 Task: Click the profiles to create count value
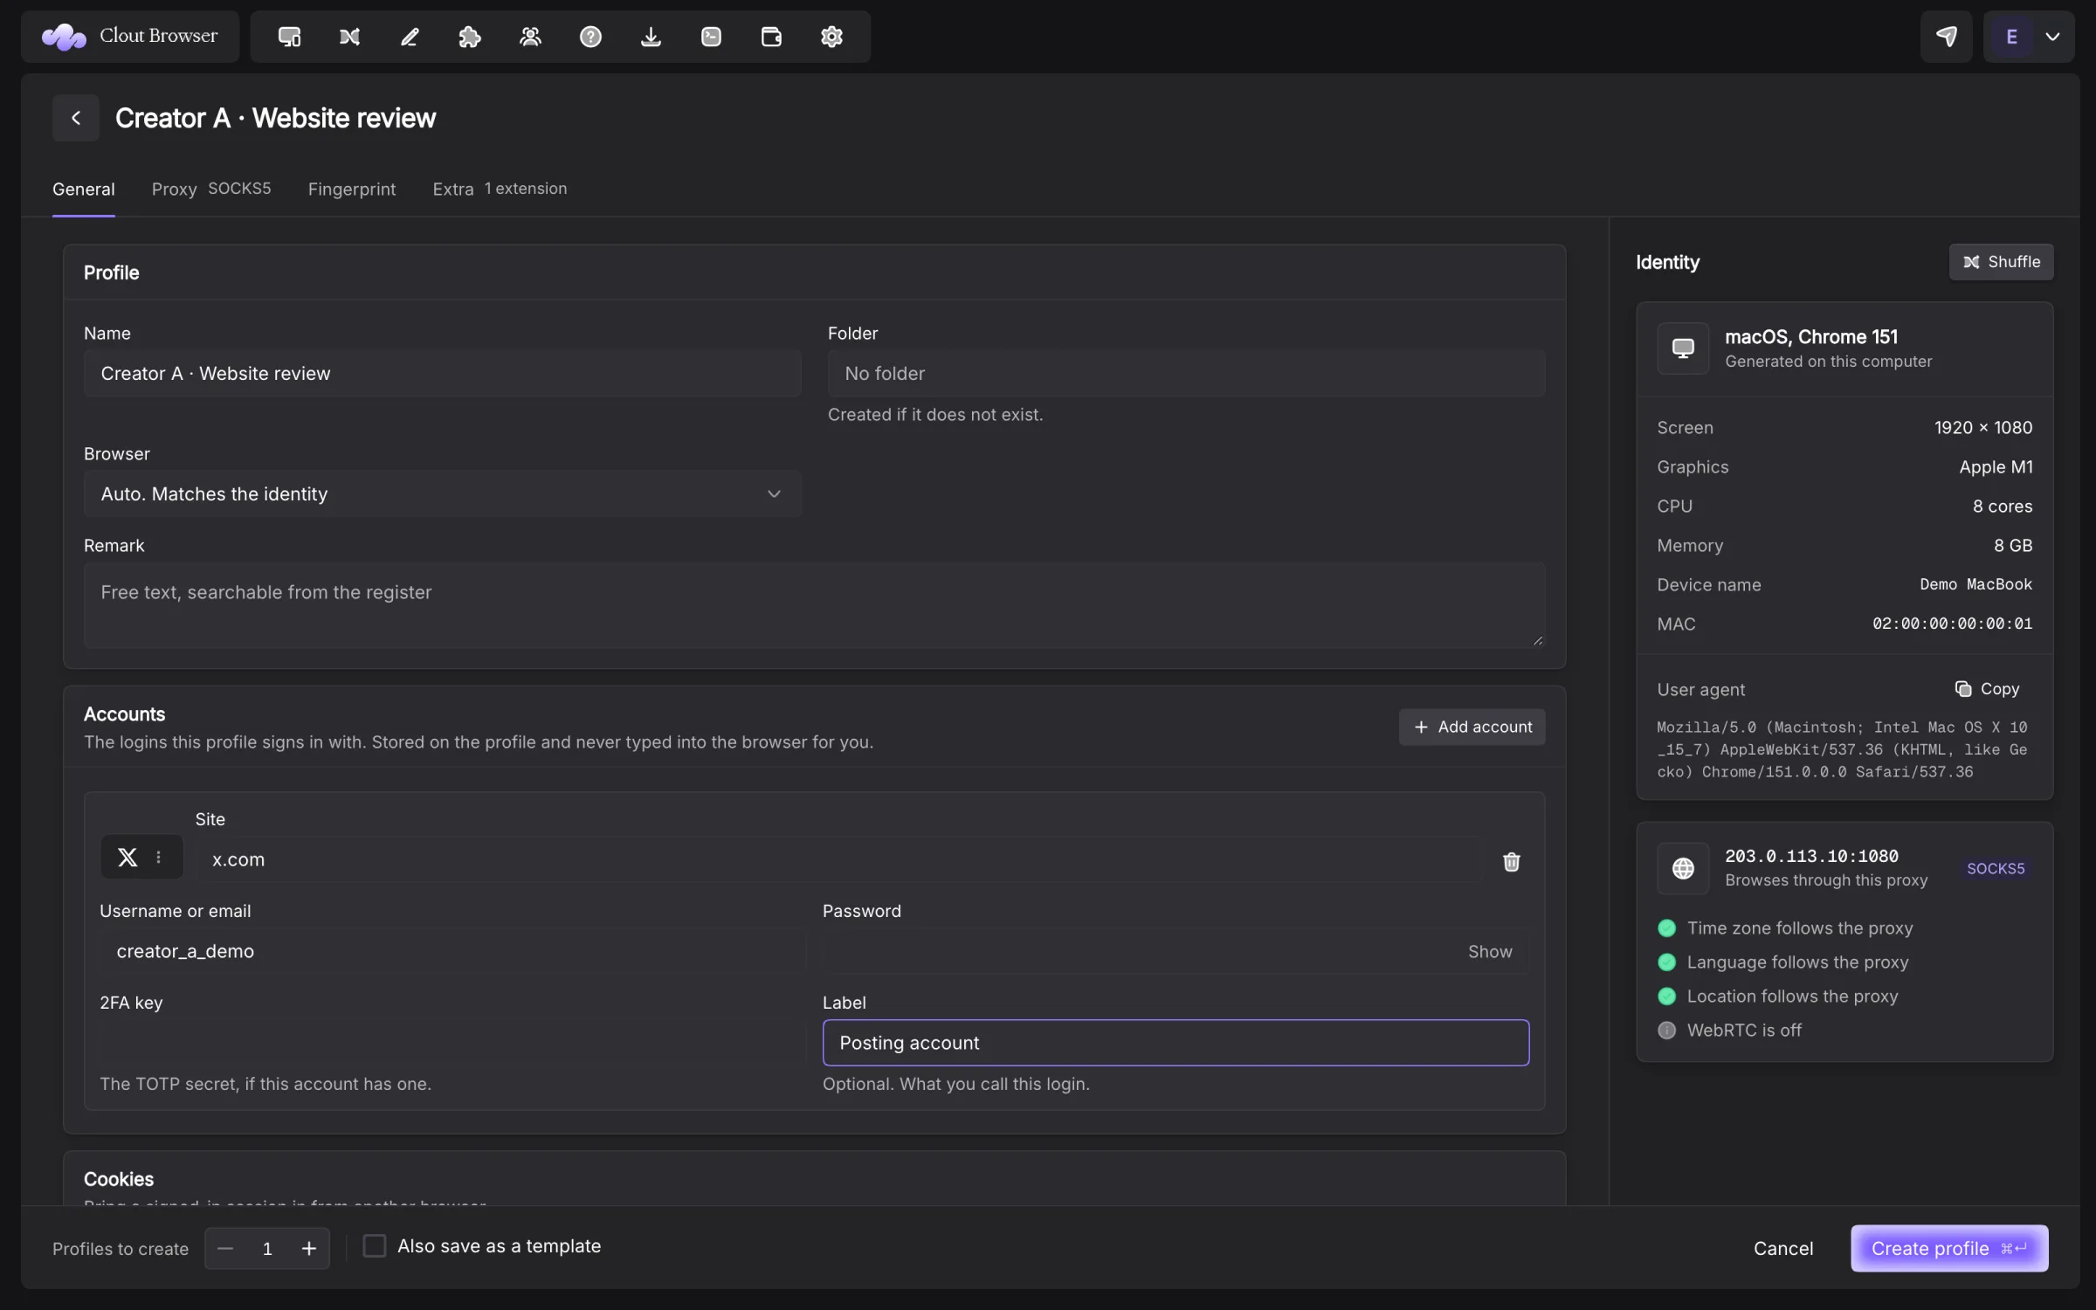point(267,1248)
